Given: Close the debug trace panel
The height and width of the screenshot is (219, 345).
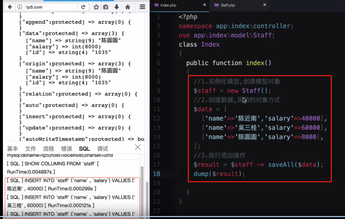Looking at the screenshot, I should click(138, 147).
